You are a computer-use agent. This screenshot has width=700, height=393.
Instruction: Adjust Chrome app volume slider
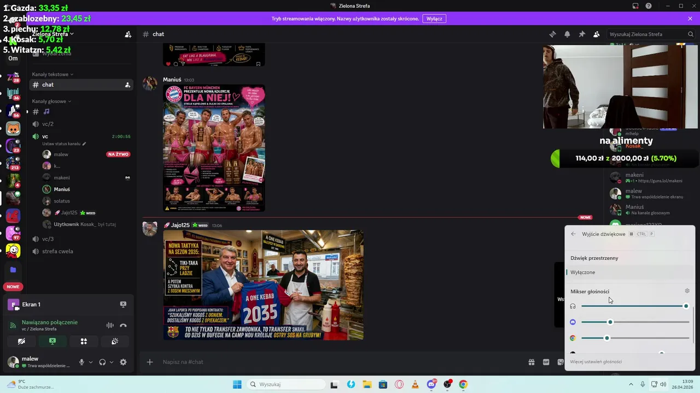(x=635, y=338)
